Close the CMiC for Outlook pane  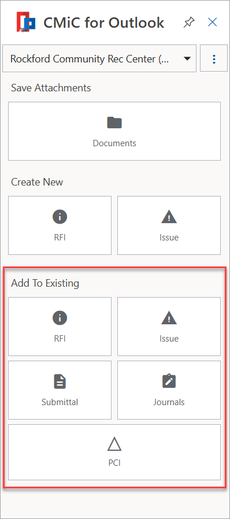[212, 22]
